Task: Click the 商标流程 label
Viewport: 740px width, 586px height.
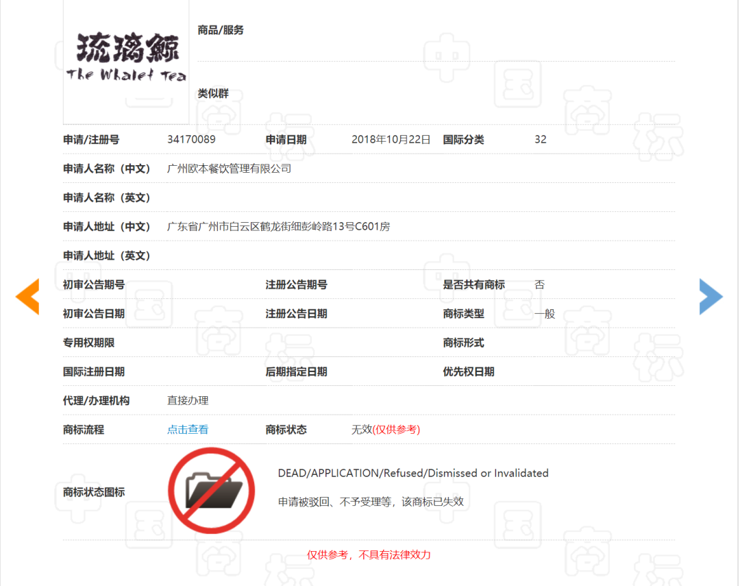Action: (x=84, y=430)
